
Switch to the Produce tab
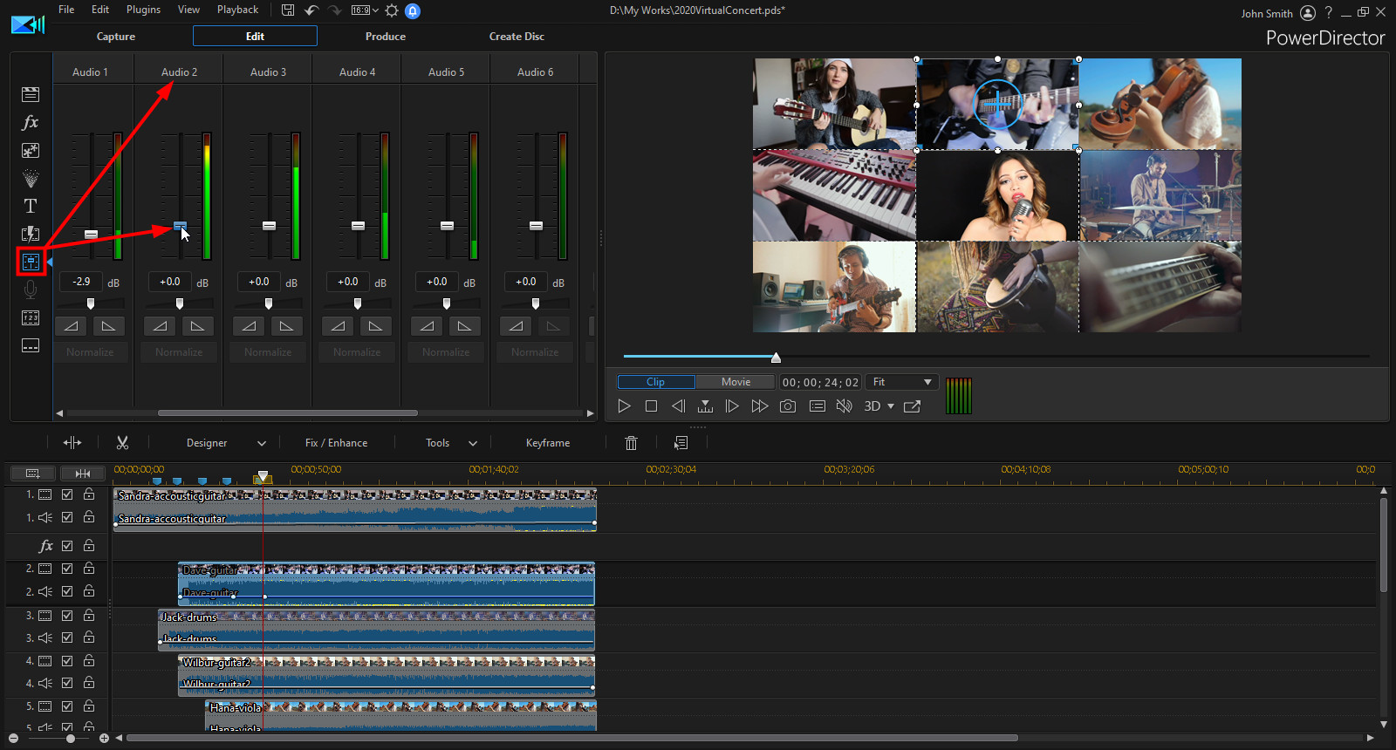[385, 37]
